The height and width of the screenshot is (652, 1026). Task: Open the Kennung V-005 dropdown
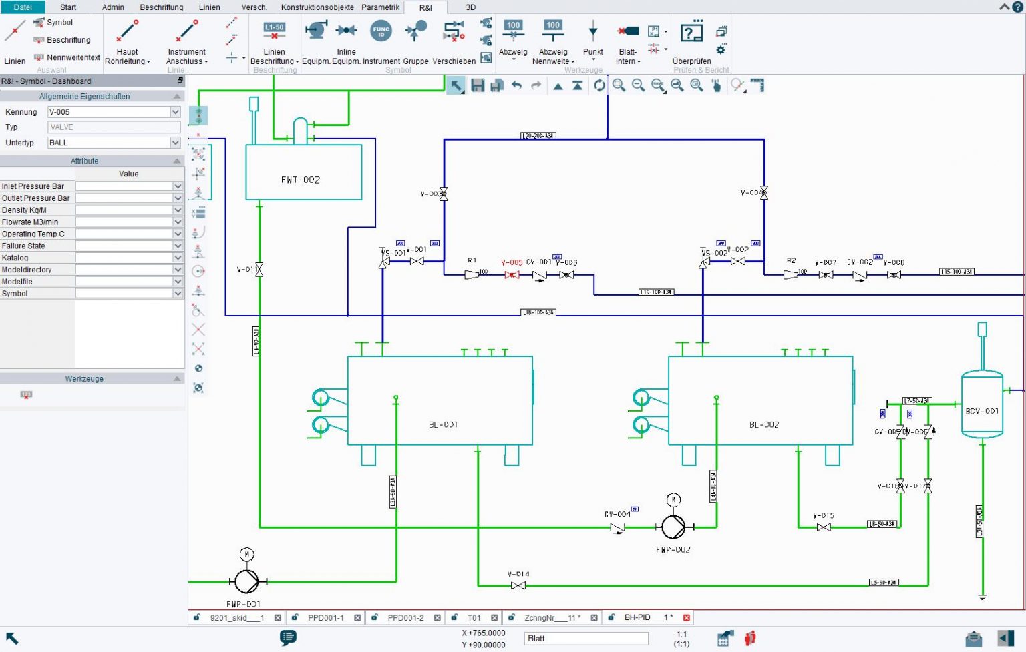click(x=175, y=112)
